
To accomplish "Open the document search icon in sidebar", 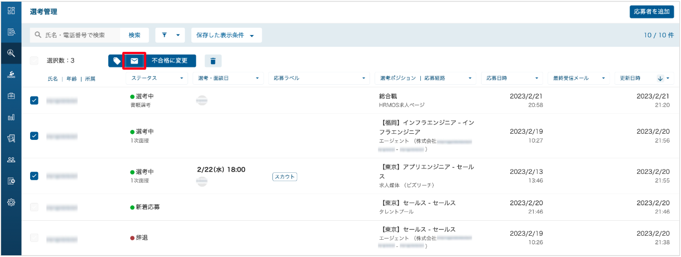I will (x=11, y=32).
